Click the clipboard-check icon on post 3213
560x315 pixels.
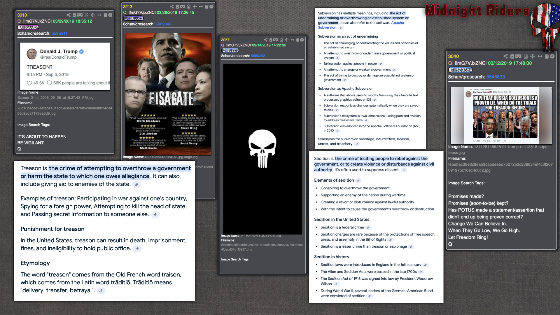177,6
